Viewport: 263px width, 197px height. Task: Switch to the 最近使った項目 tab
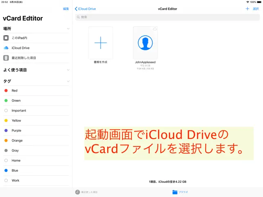tap(86, 192)
